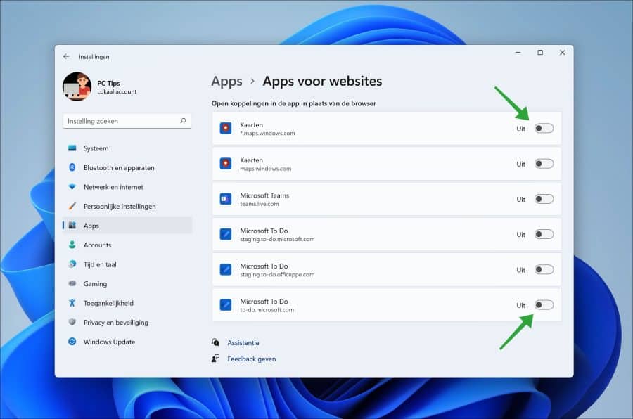Click To Do icon for to-do.microsoft.com row
The image size is (633, 419).
point(226,305)
